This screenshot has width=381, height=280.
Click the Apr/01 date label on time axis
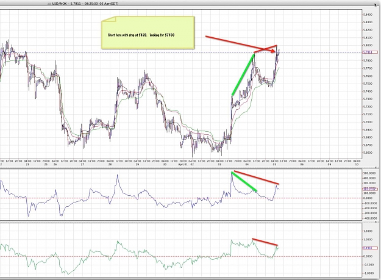click(x=183, y=164)
